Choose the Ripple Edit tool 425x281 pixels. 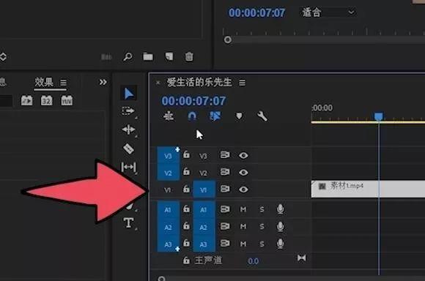pyautogui.click(x=128, y=130)
